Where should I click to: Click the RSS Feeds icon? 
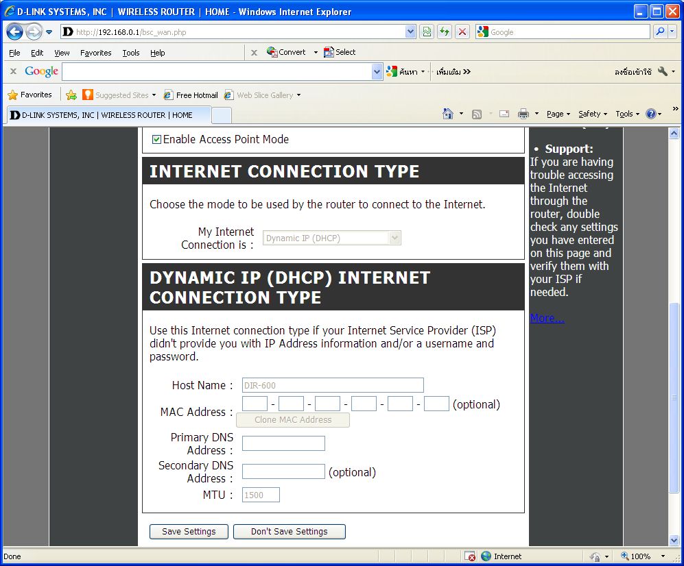(x=477, y=114)
